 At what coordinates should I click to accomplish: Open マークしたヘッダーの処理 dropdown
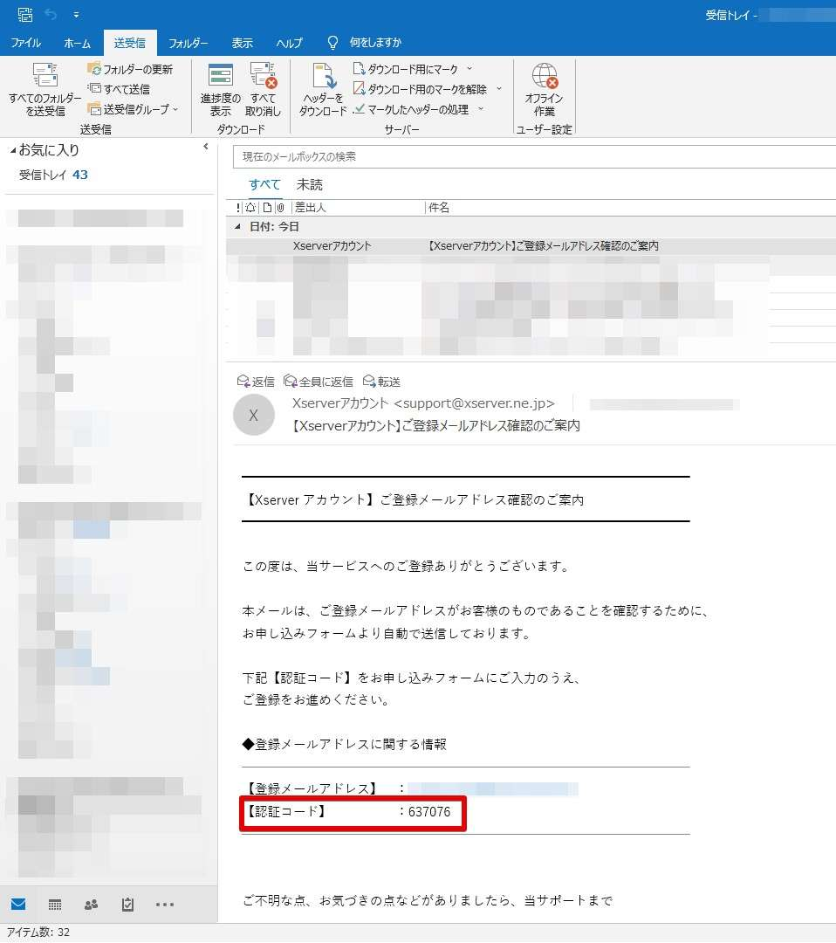pyautogui.click(x=418, y=109)
